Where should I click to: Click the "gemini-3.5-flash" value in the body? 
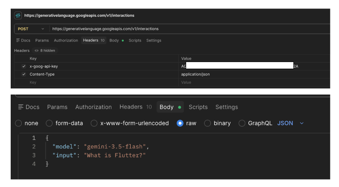coord(115,147)
